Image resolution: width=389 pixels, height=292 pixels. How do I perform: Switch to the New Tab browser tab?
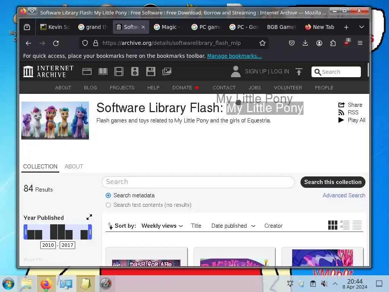(319, 27)
